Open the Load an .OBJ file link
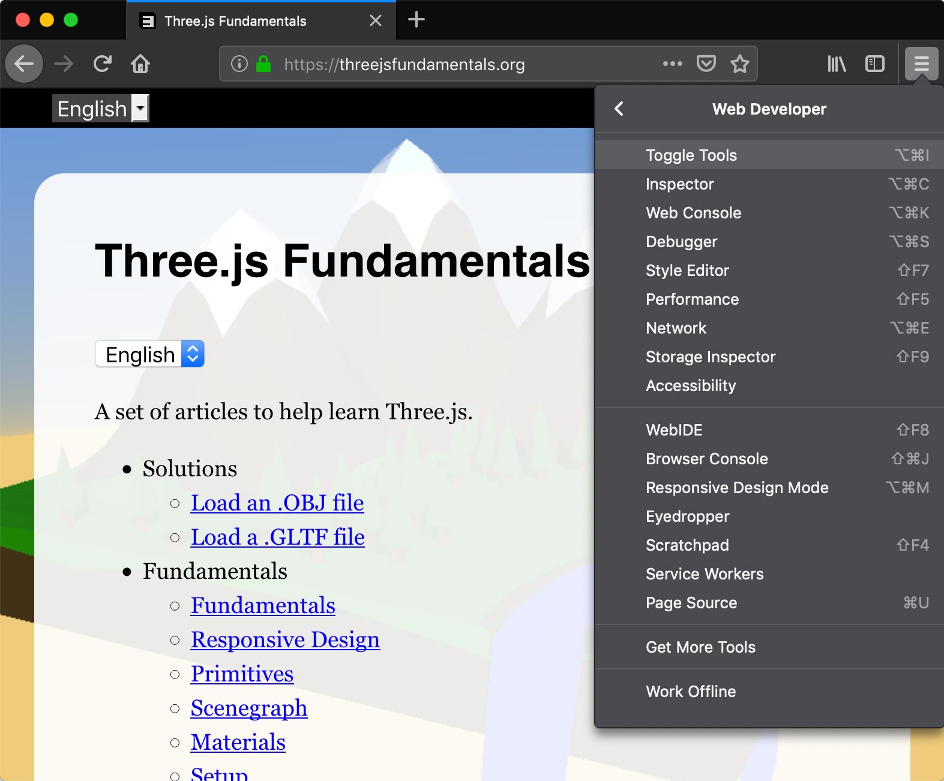This screenshot has width=944, height=781. pos(277,503)
